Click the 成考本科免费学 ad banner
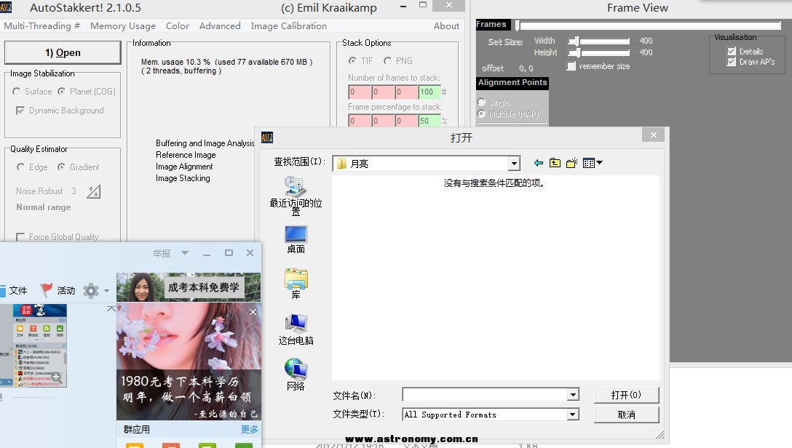Screen dimensions: 792x448 [189, 287]
